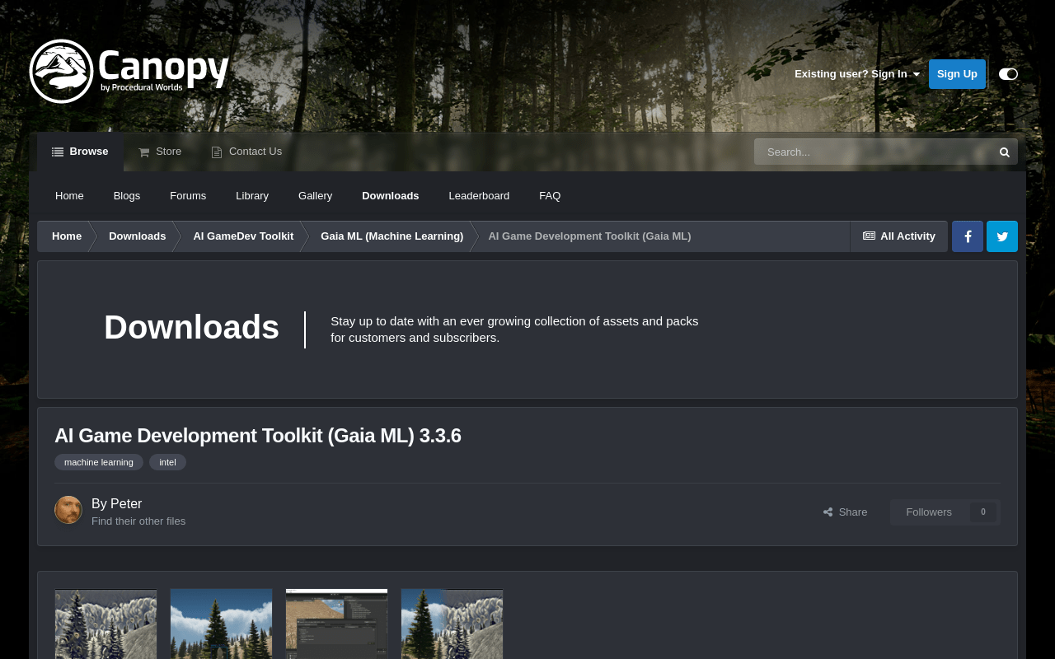Click Peter's avatar picture

coord(68,510)
